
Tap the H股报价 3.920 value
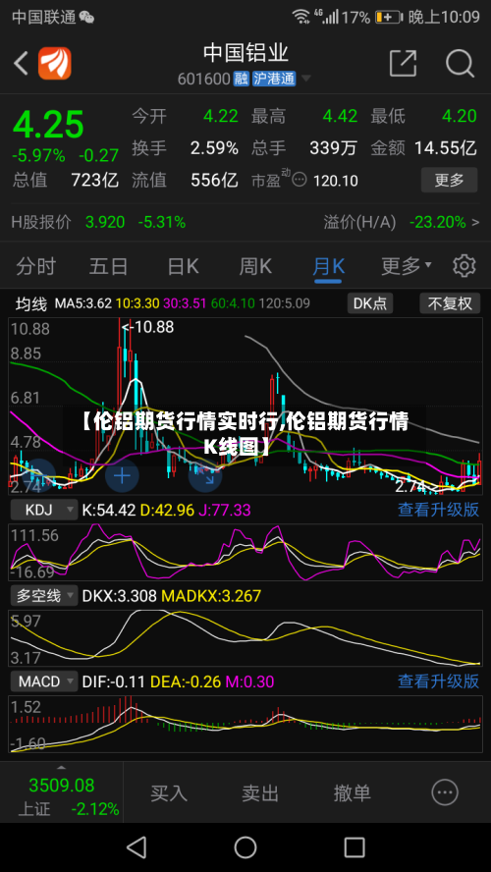tap(104, 223)
